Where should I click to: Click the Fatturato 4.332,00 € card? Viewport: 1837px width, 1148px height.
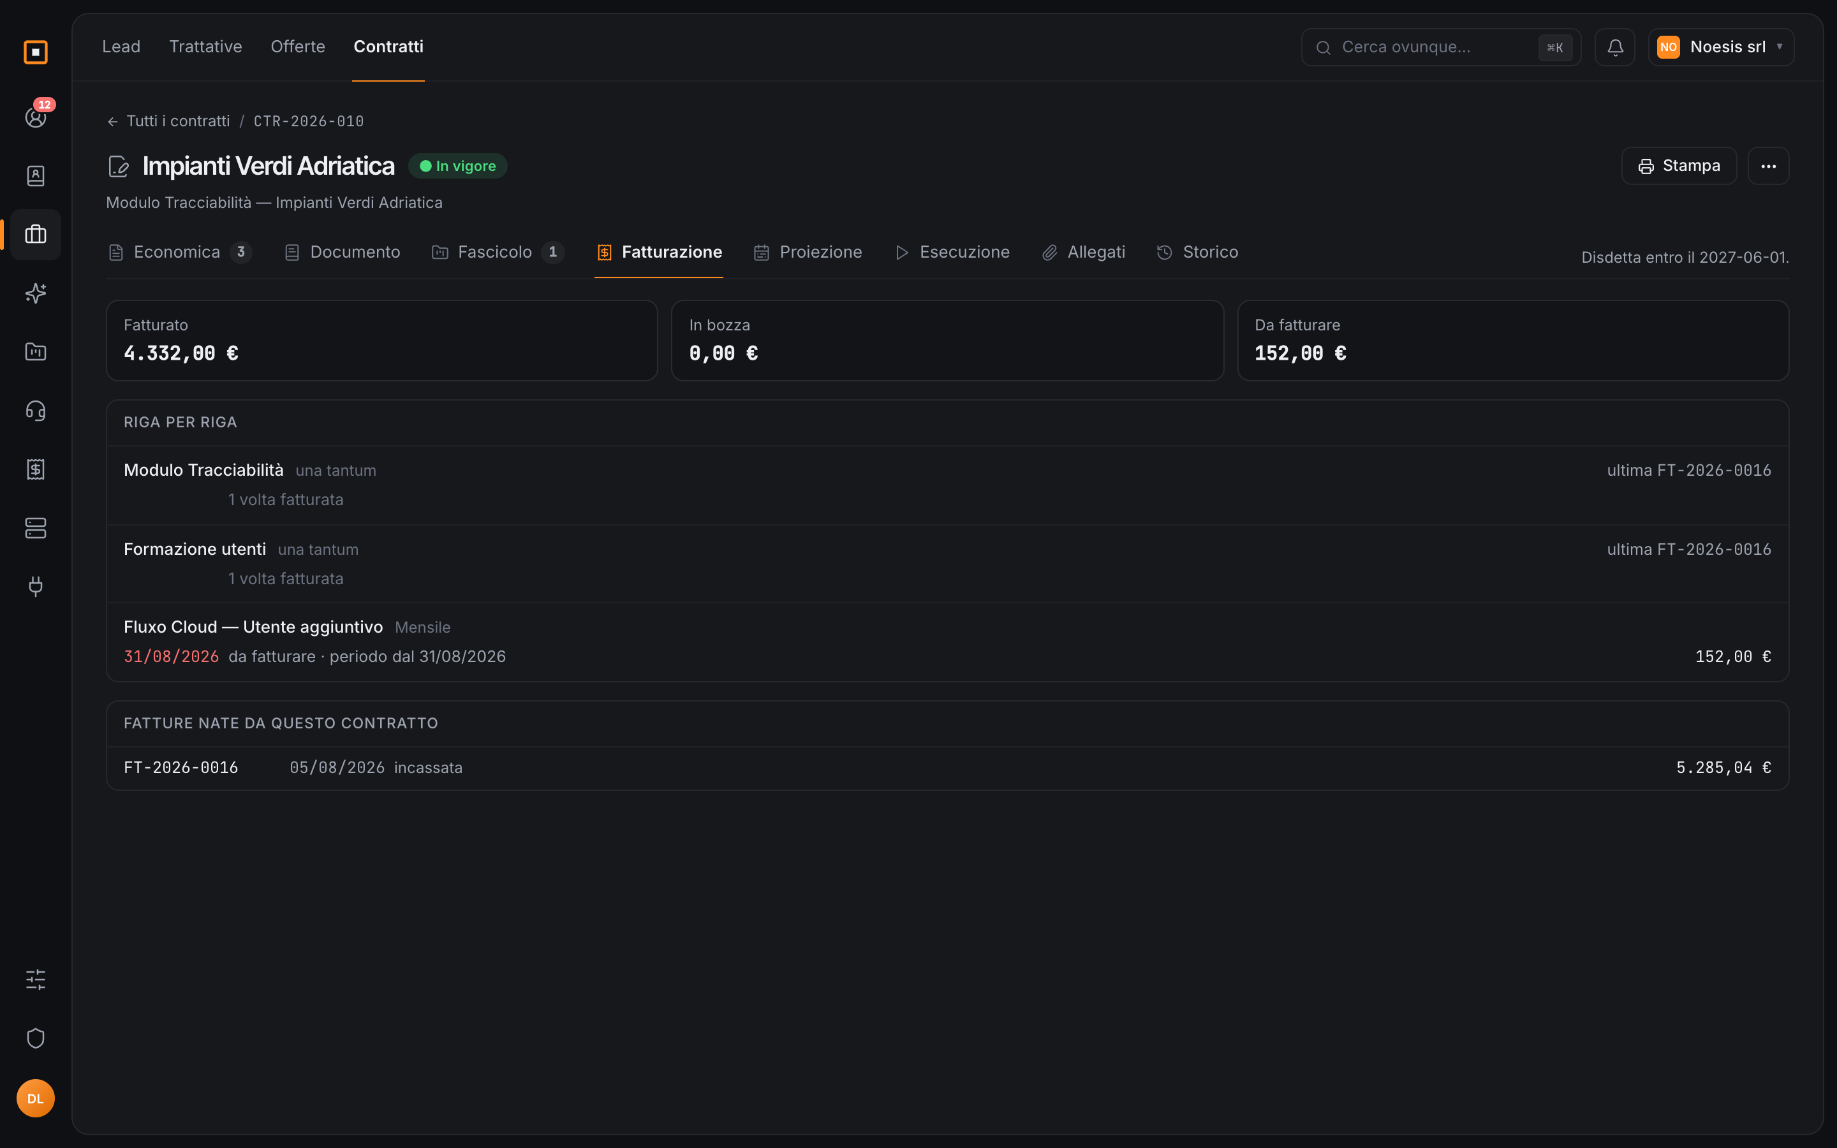[382, 340]
